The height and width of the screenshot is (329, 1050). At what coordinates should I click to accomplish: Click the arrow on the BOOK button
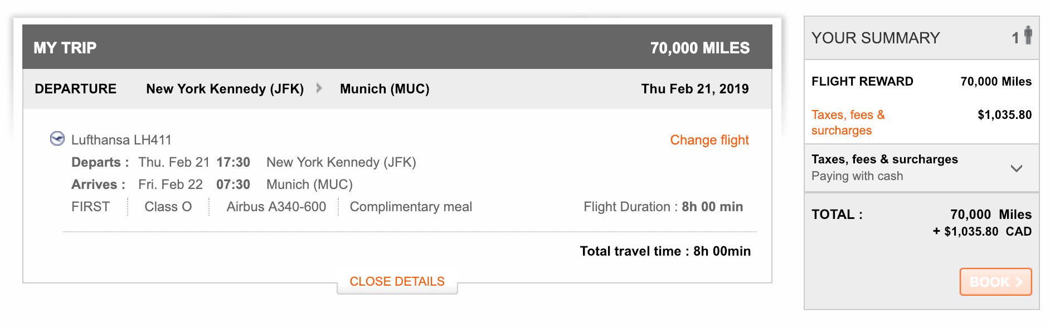[x=1019, y=282]
